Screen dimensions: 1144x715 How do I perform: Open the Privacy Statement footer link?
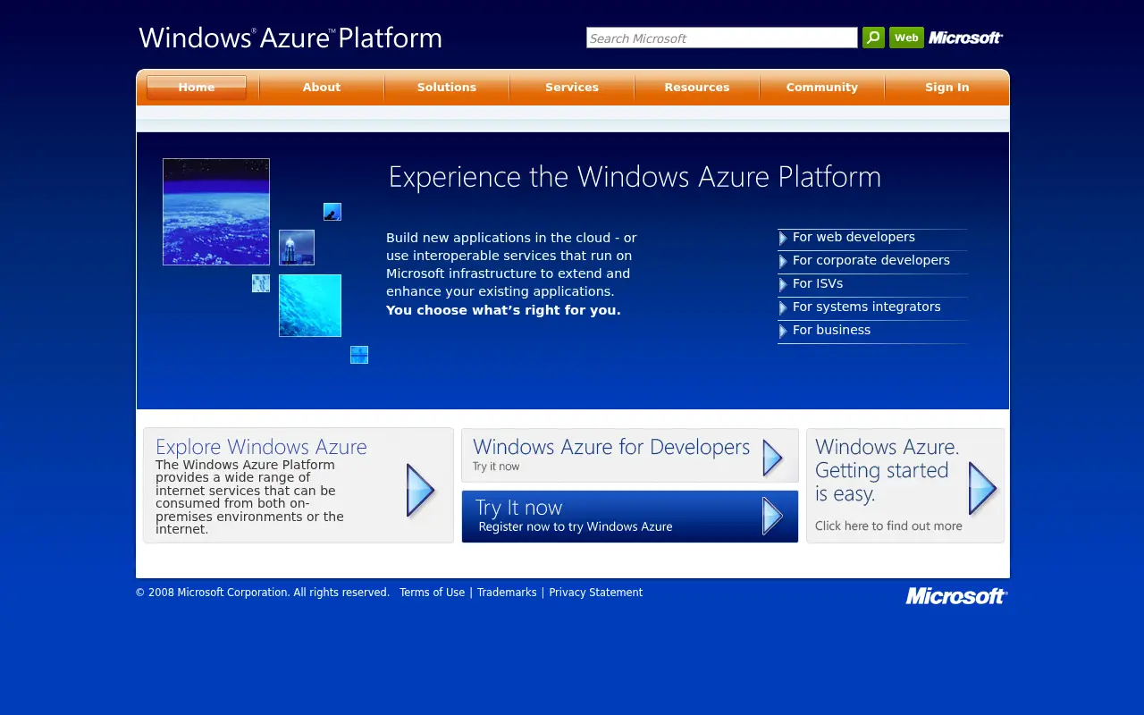596,593
